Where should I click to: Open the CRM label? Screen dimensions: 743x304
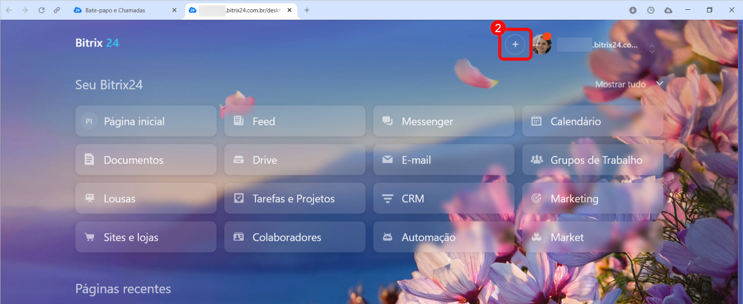click(x=413, y=198)
